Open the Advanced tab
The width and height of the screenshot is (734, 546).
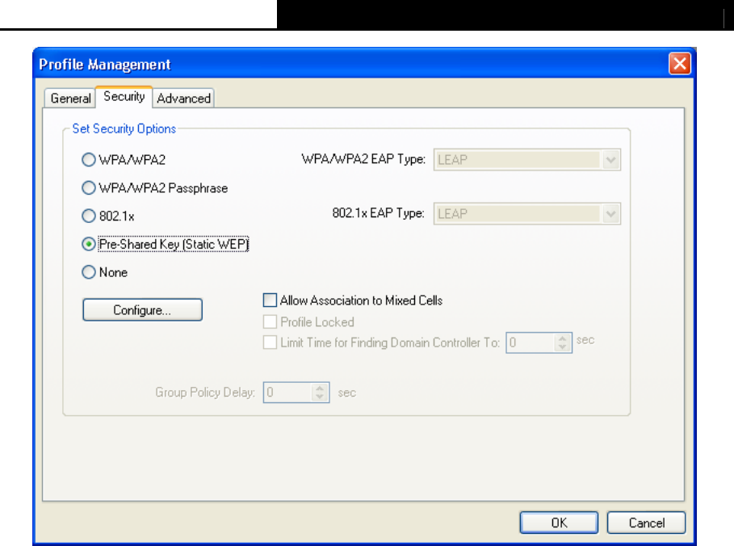183,99
